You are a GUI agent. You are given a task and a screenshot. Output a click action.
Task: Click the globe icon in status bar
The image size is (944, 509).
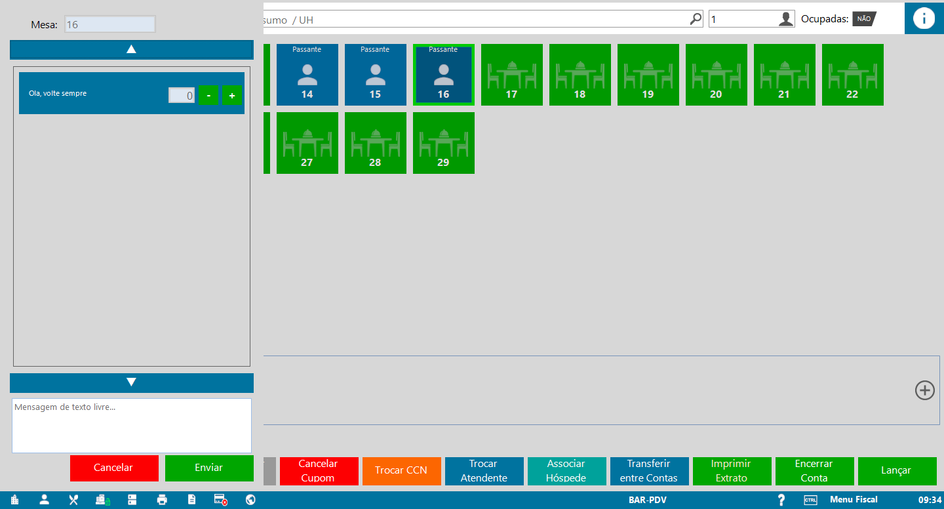pyautogui.click(x=250, y=500)
